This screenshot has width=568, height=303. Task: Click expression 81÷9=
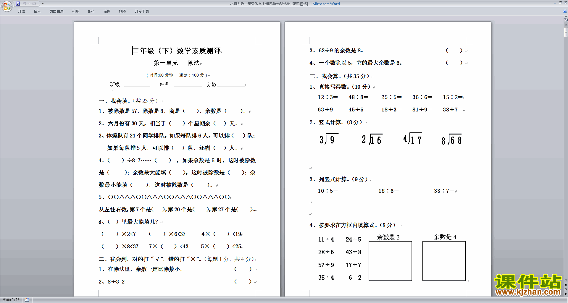click(422, 110)
